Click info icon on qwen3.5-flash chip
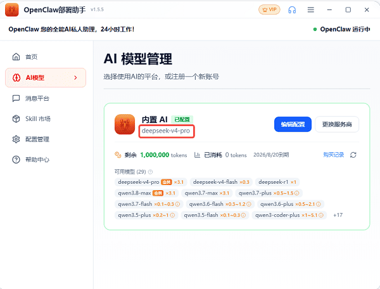Screen dimensions: 380x289 point(243,215)
